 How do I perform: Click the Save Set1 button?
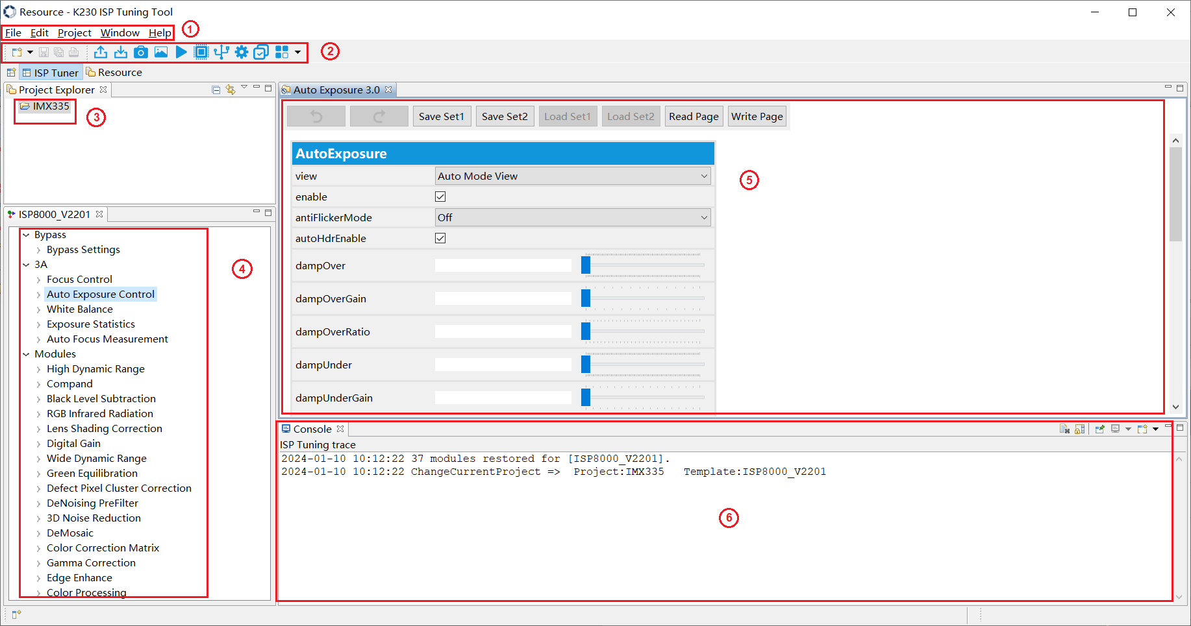coord(442,117)
